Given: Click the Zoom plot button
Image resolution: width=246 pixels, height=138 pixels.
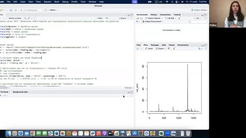Looking at the screenshot, I should coord(149,49).
